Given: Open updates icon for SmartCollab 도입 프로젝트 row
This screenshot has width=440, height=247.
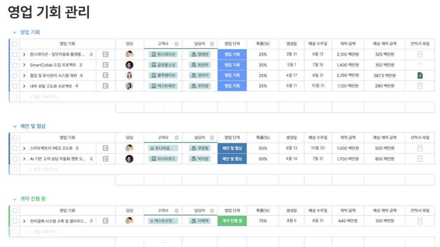Looking at the screenshot, I should point(106,65).
